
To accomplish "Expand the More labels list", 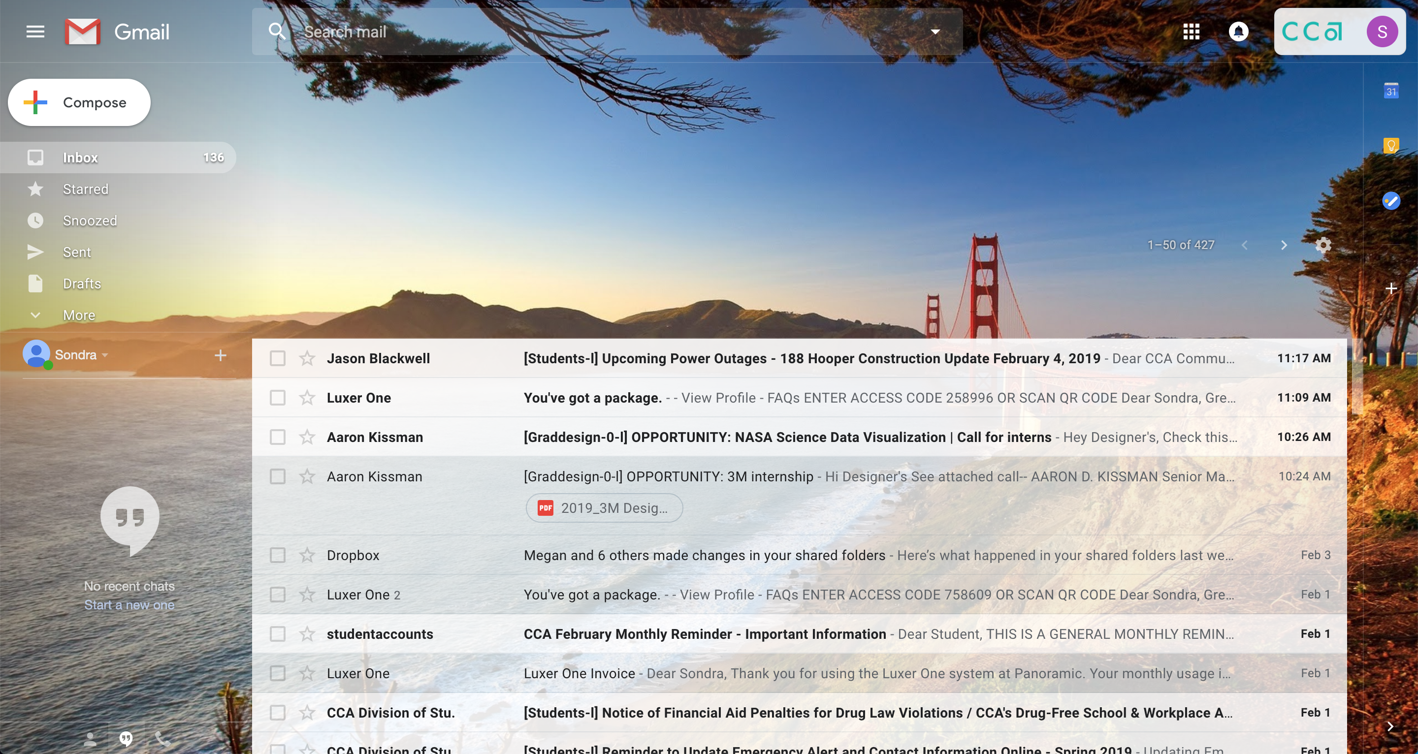I will click(79, 315).
